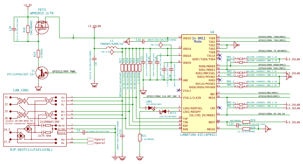Select the LNK1 green LED symbol
Image resolution: width=303 pixels, height=164 pixels.
pos(150,108)
